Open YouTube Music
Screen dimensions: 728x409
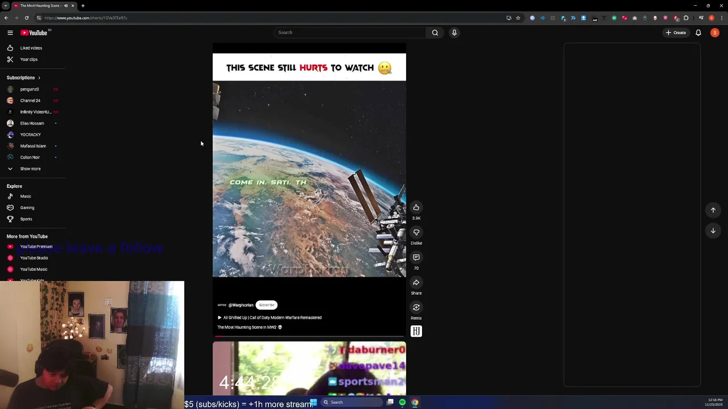[x=34, y=269]
